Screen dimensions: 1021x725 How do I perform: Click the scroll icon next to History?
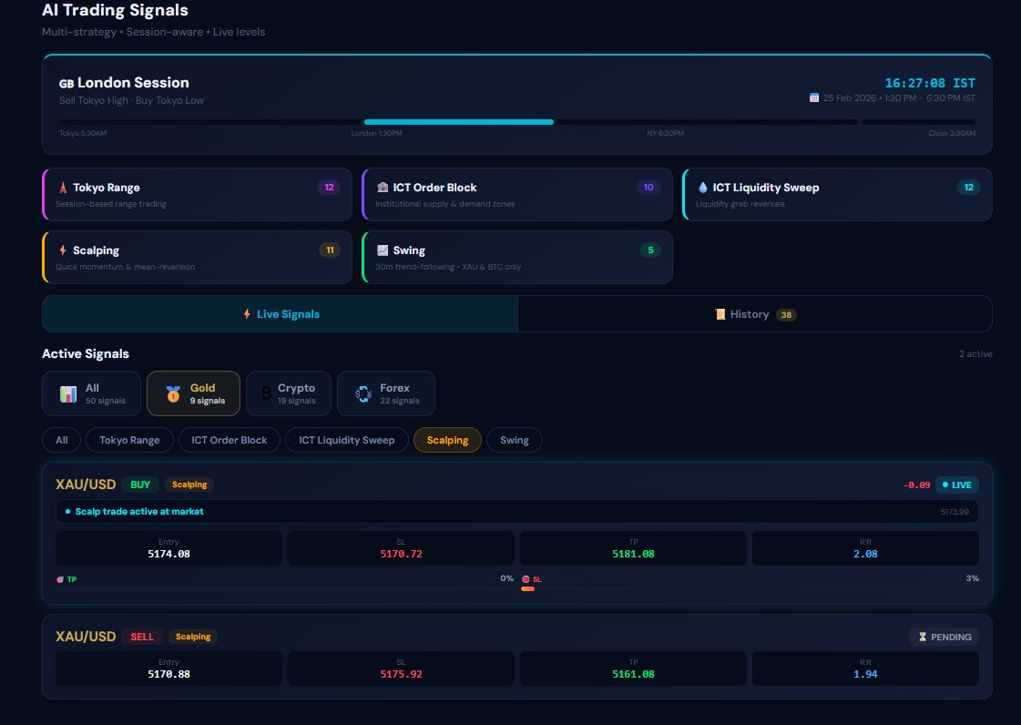tap(720, 314)
